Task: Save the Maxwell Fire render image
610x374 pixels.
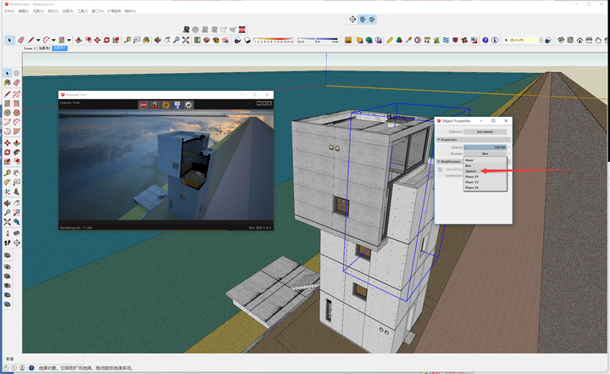Action: pyautogui.click(x=177, y=105)
